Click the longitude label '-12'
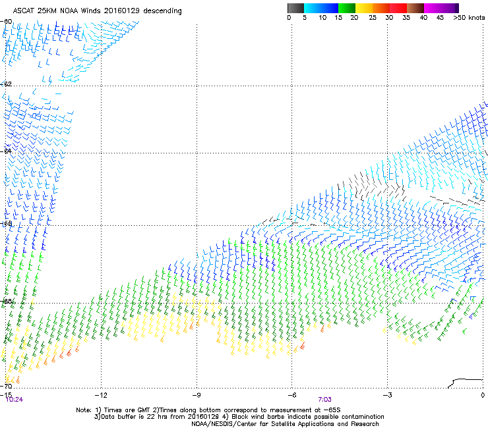Viewport: 488px width, 428px height. (x=101, y=395)
